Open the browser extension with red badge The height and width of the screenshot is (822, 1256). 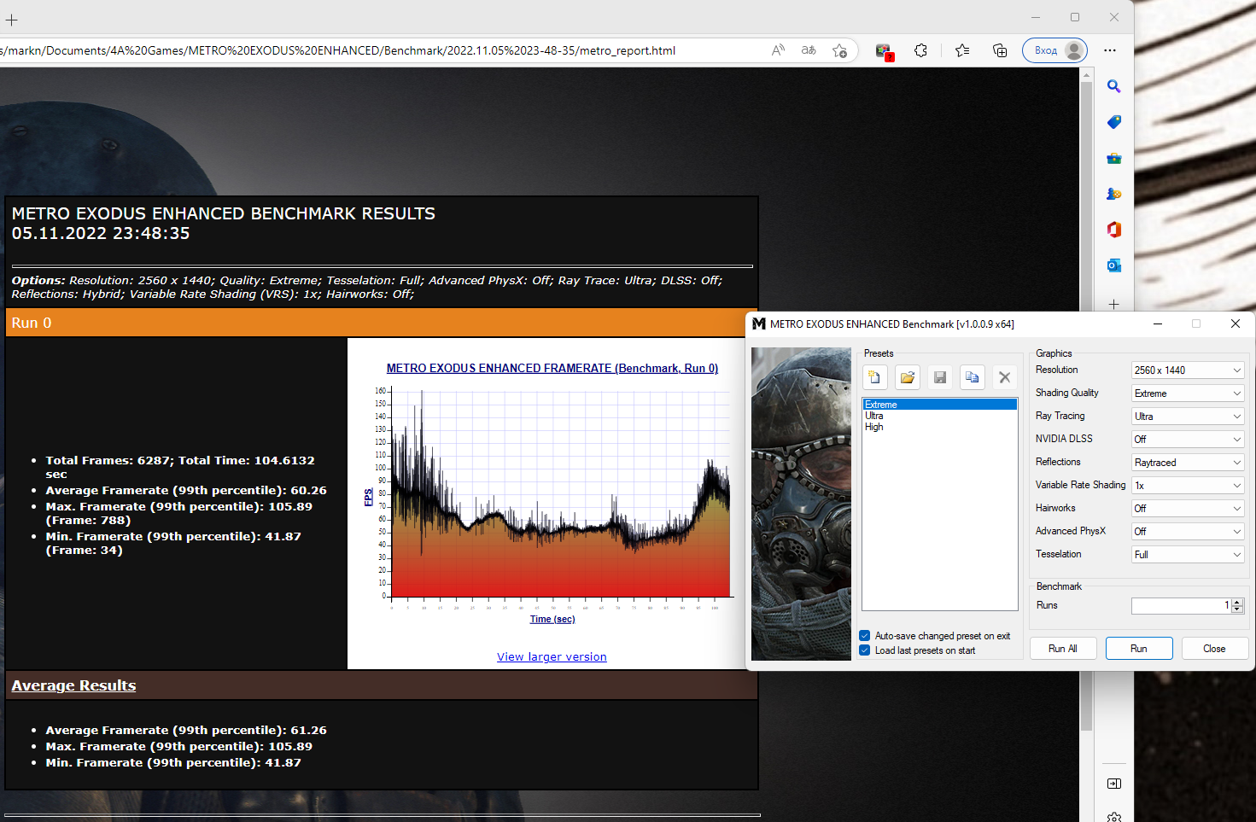click(884, 51)
